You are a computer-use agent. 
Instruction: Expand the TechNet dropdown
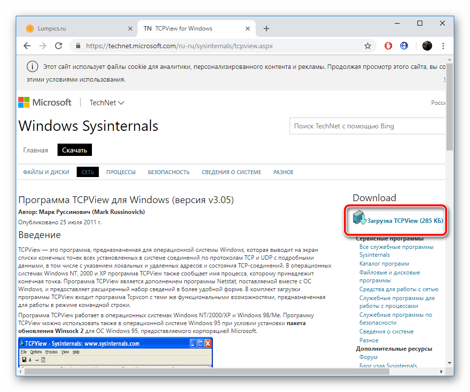tap(107, 102)
